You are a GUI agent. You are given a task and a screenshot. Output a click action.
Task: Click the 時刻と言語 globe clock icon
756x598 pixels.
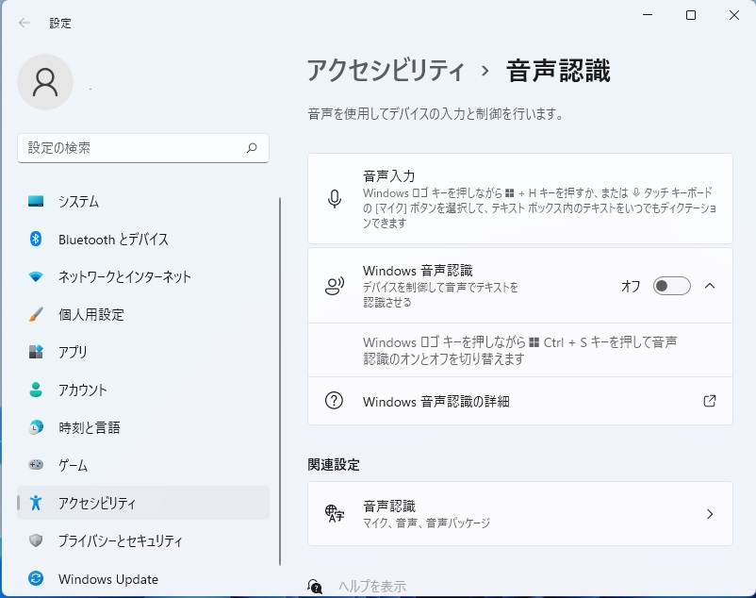click(x=36, y=426)
